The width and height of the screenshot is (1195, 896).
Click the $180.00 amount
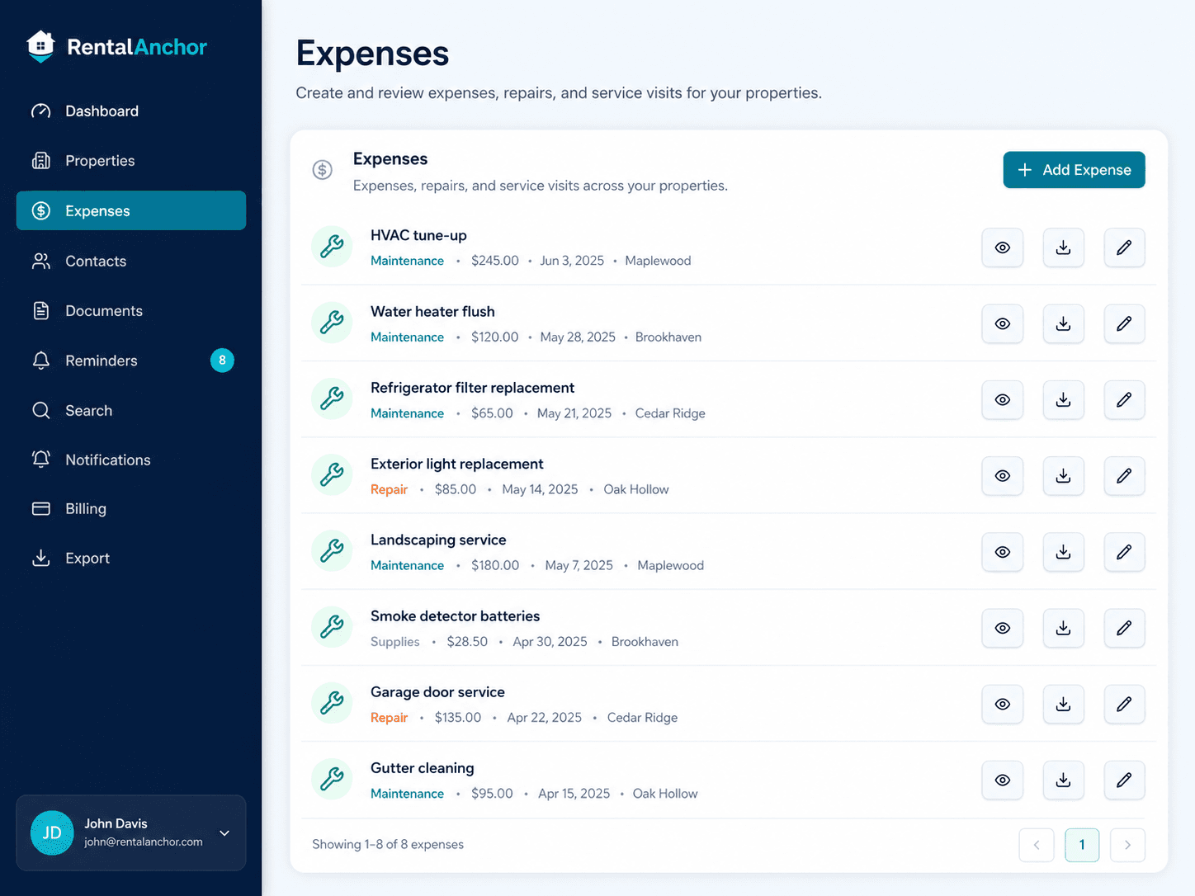pyautogui.click(x=495, y=565)
